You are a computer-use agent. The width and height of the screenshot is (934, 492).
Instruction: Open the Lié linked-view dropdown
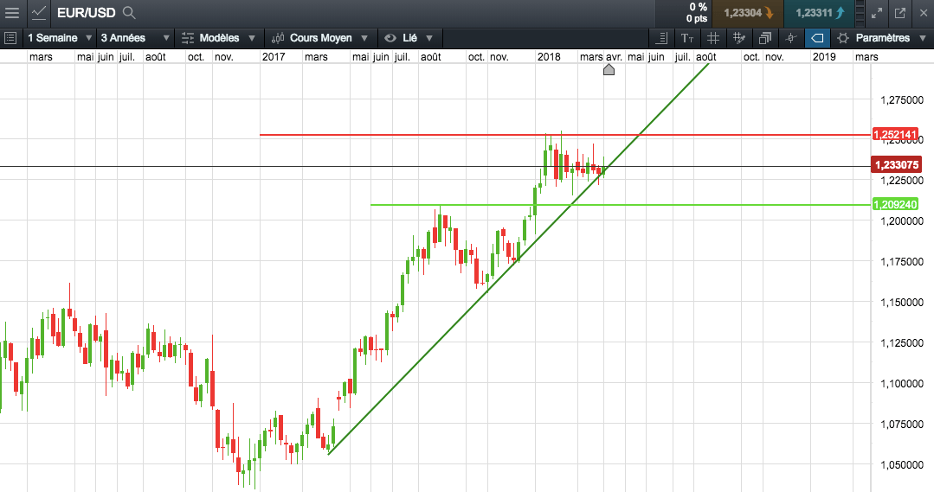[x=409, y=38]
